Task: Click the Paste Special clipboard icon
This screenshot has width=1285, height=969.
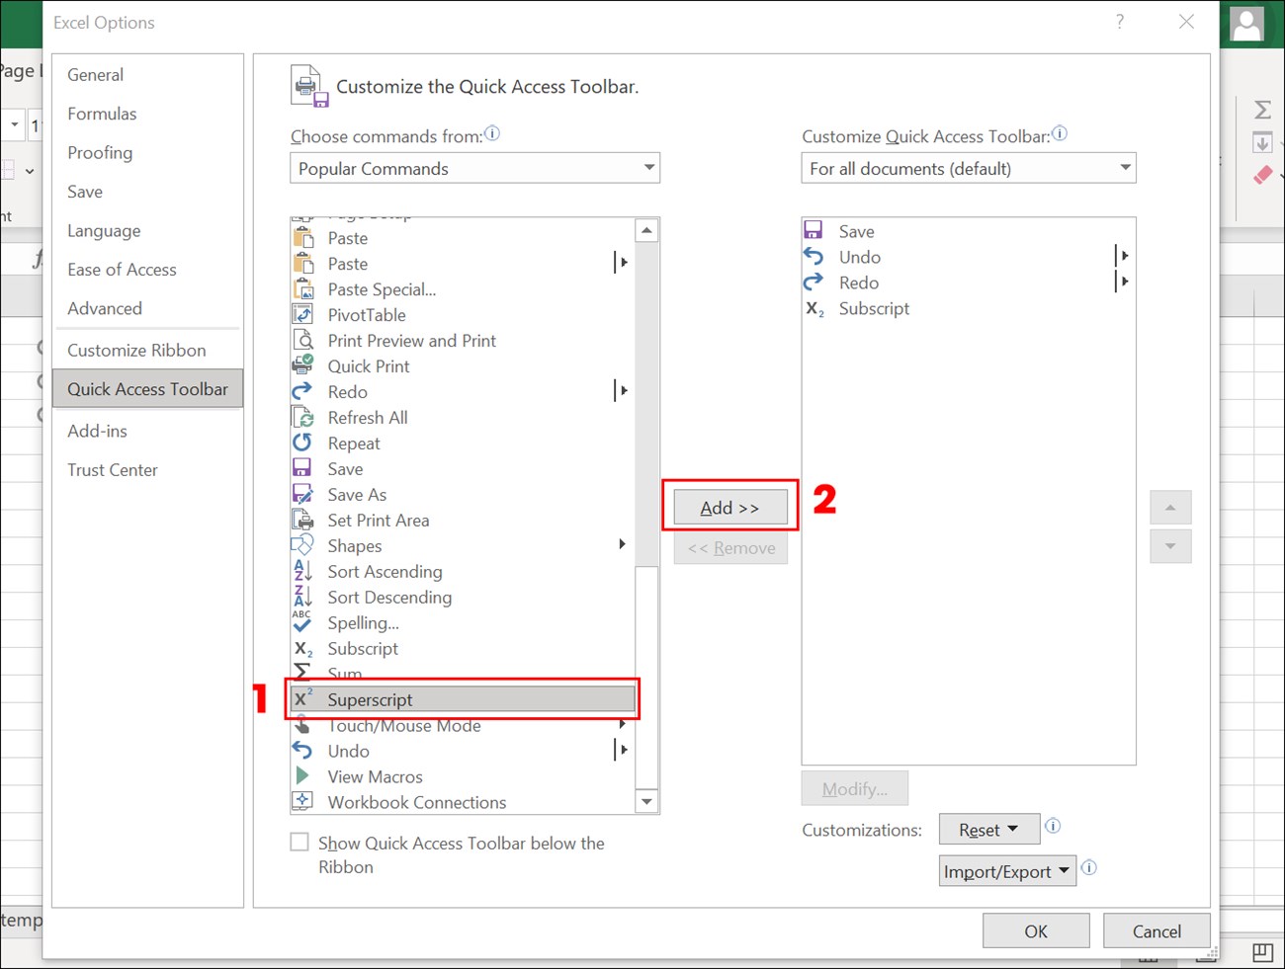Action: click(302, 289)
